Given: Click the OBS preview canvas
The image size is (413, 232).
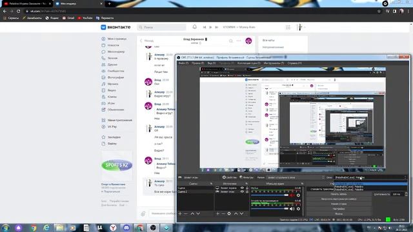Looking at the screenshot, I should pyautogui.click(x=292, y=119).
